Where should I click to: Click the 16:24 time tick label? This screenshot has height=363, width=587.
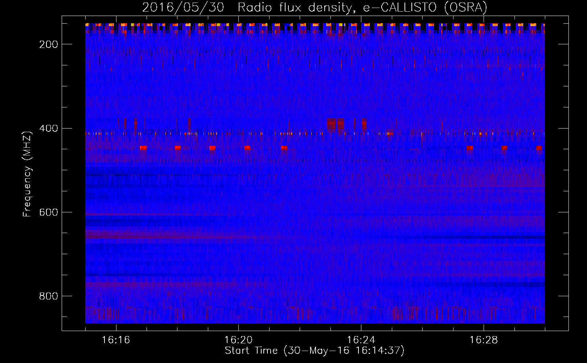click(361, 340)
